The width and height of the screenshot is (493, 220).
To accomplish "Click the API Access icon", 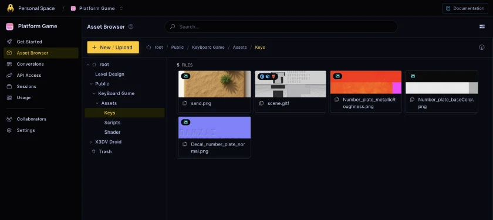I will [9, 76].
